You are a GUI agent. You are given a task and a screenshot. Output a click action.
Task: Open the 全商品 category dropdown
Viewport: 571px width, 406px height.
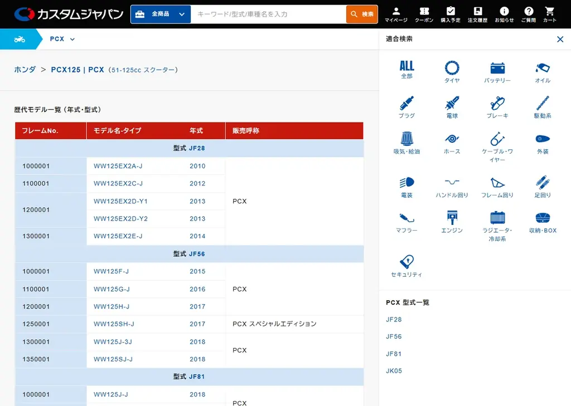click(161, 14)
